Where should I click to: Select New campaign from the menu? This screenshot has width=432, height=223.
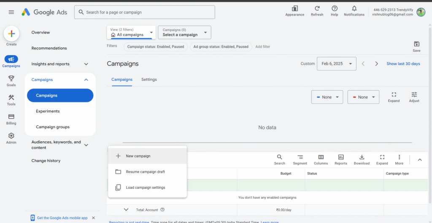[147, 156]
